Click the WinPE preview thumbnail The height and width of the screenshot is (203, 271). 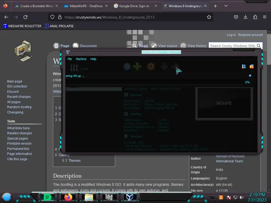click(x=224, y=103)
